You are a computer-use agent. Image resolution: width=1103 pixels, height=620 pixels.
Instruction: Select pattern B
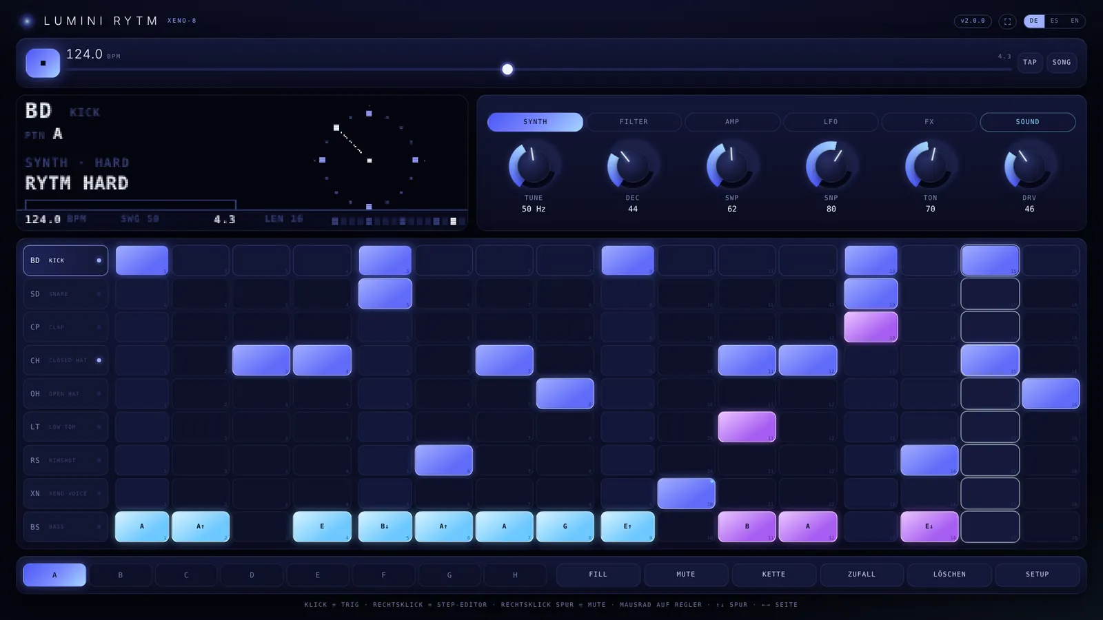120,575
